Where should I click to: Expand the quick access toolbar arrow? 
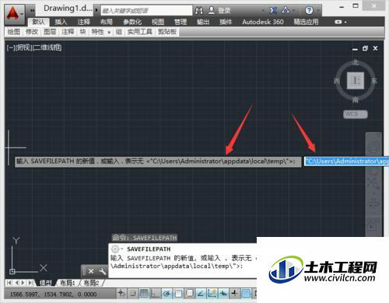point(33,10)
